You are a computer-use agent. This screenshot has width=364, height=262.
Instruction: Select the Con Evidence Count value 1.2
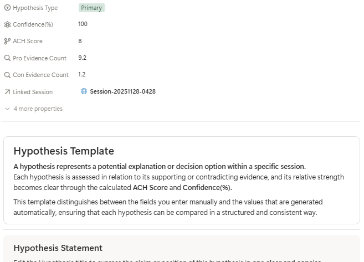[82, 74]
